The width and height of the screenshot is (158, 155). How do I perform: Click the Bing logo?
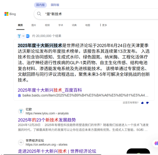10,14
